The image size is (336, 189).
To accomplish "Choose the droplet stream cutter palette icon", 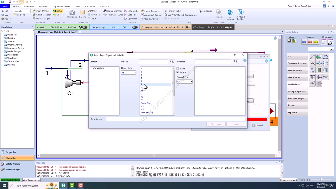I will click(319, 77).
